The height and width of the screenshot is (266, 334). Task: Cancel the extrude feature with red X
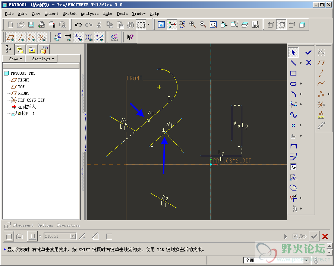pos(325,236)
